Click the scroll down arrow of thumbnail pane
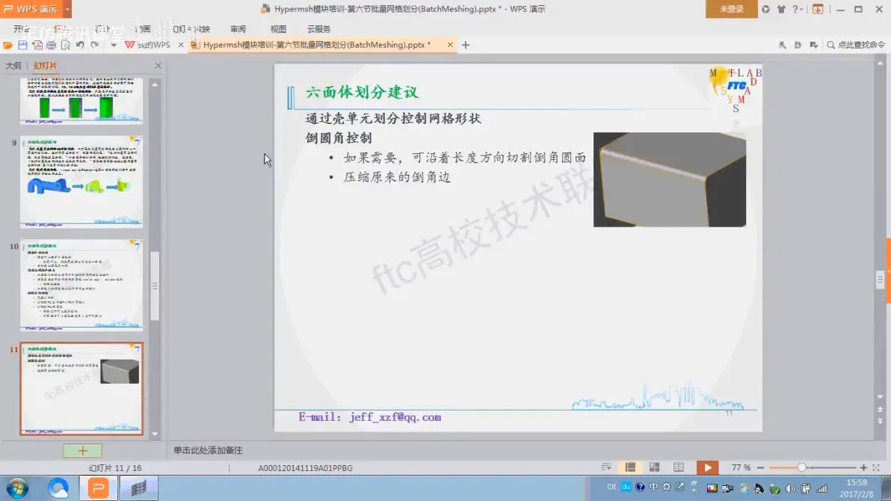 tap(155, 434)
